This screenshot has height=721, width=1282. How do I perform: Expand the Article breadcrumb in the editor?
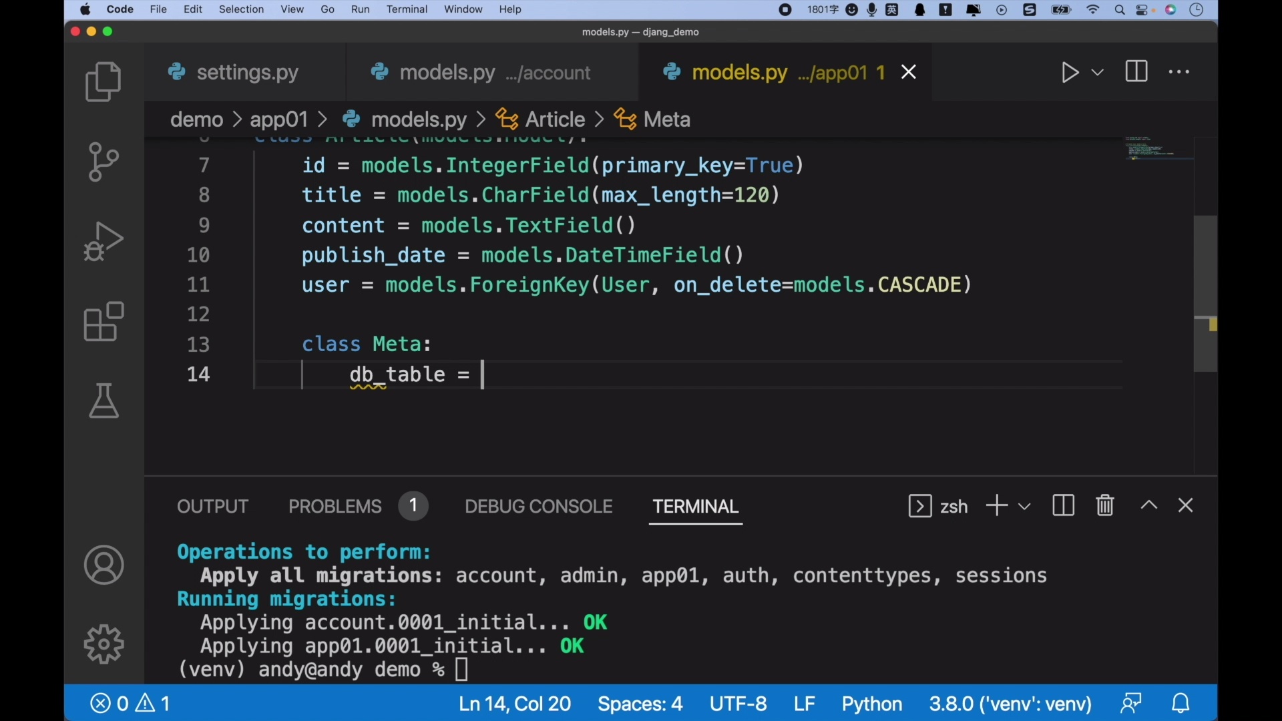tap(556, 119)
